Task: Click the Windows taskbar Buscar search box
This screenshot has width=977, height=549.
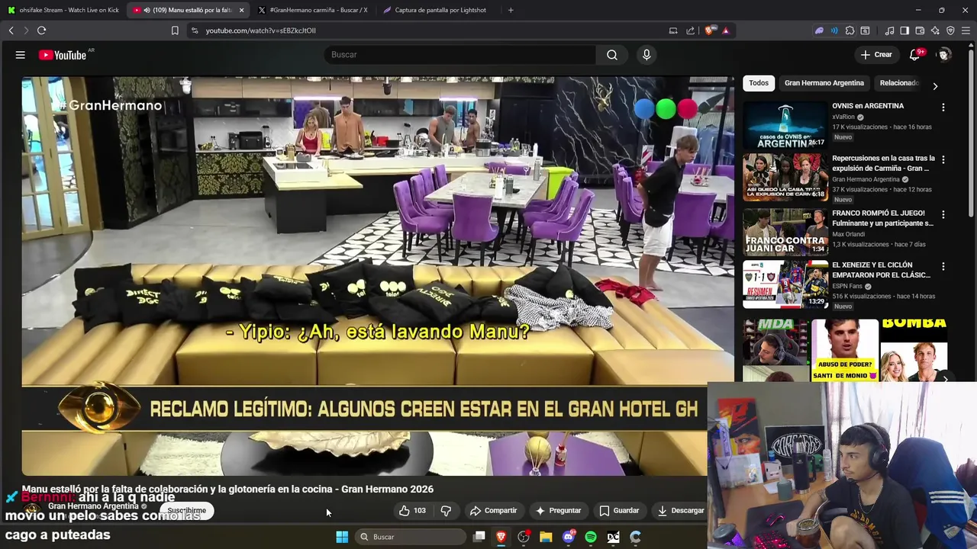Action: coord(411,537)
